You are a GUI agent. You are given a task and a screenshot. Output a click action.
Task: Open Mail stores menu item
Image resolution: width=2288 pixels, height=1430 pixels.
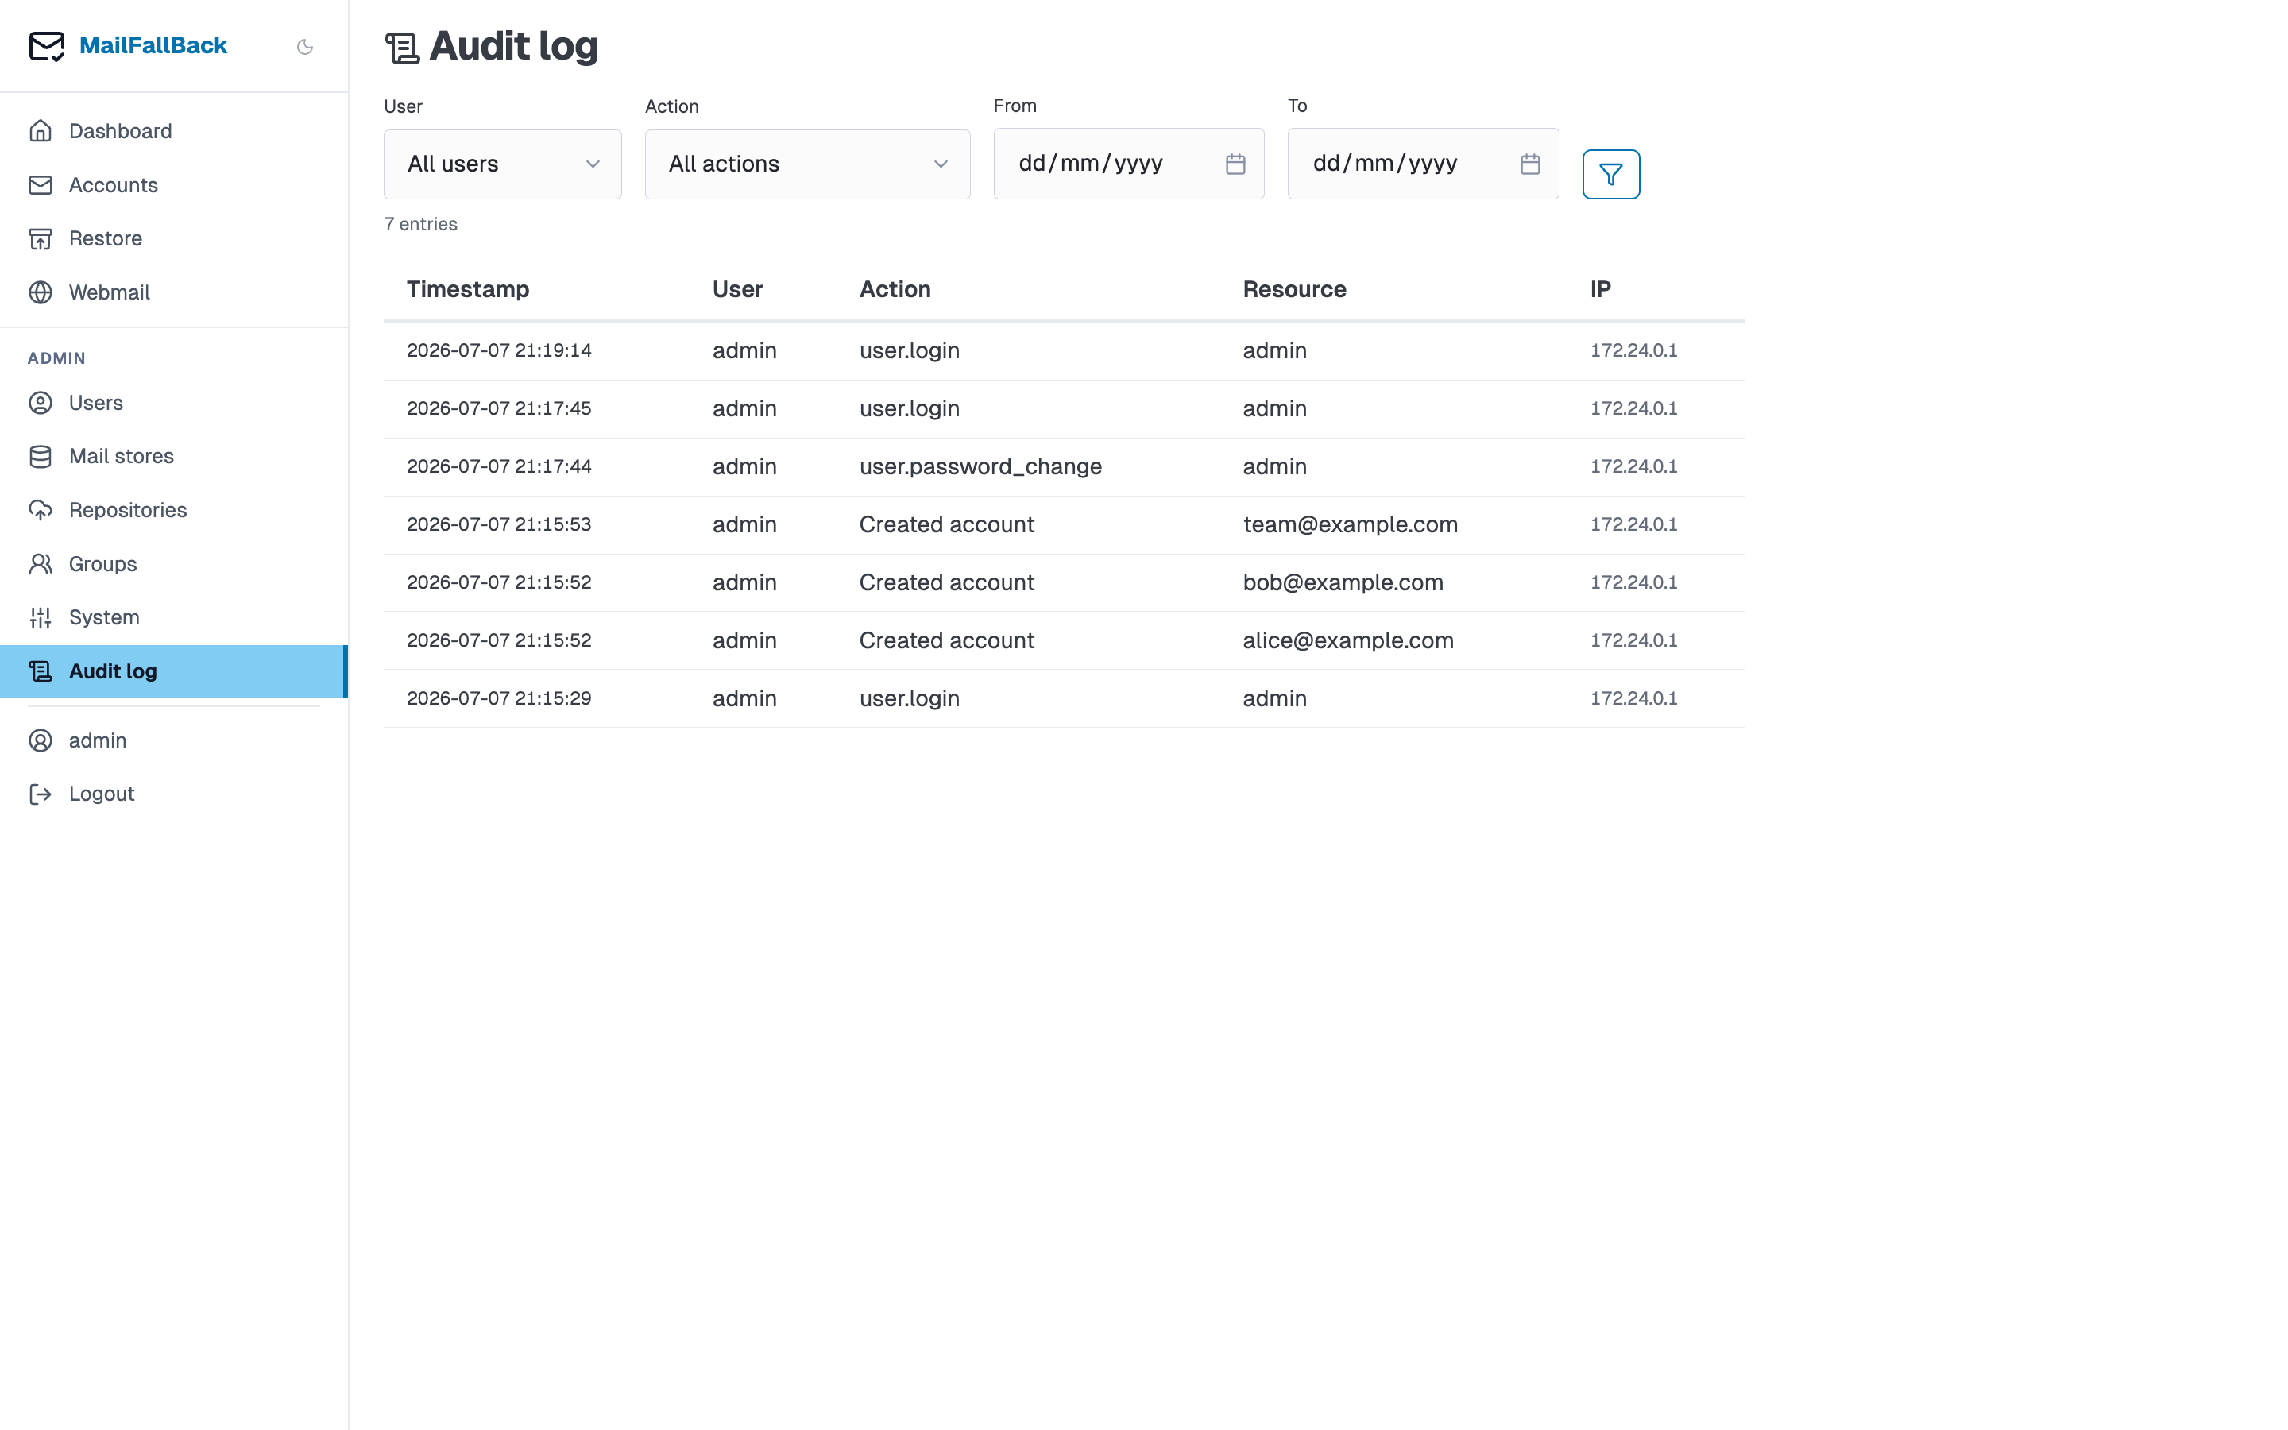(x=174, y=456)
